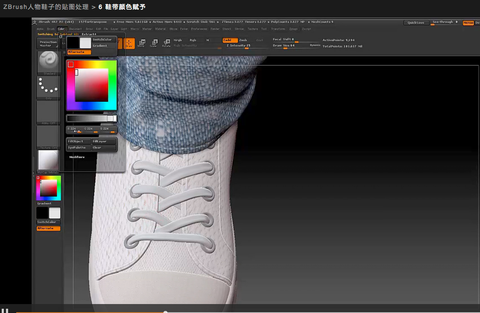Open the Stroke menu

click(x=239, y=29)
